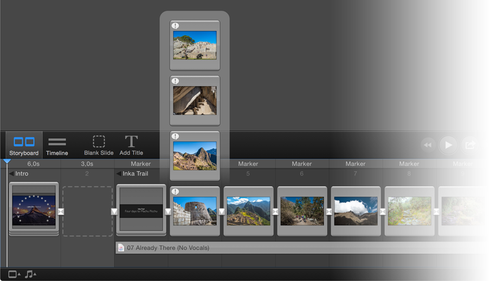Select the slide under marker 7
The width and height of the screenshot is (490, 281).
[356, 211]
